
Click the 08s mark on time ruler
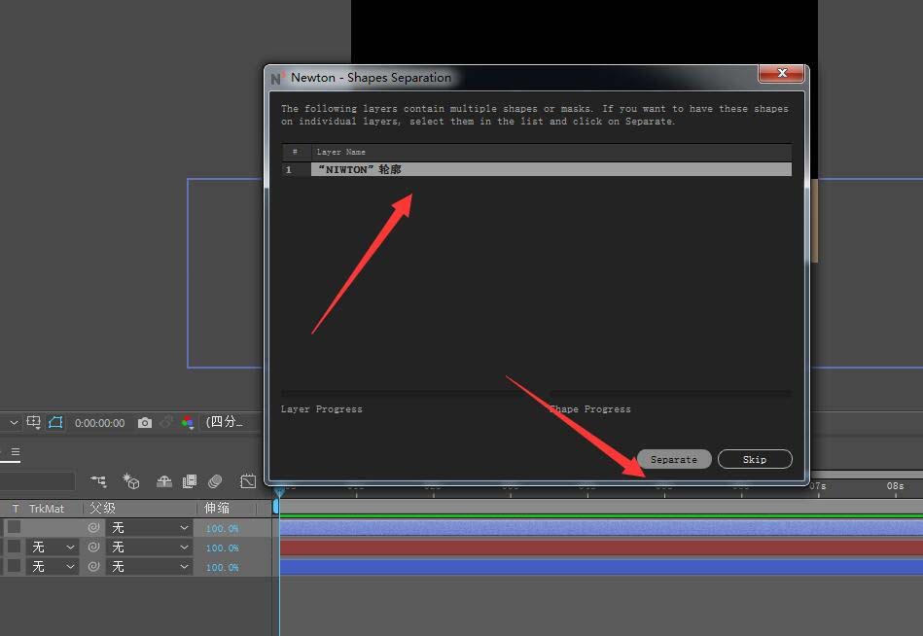pos(895,486)
